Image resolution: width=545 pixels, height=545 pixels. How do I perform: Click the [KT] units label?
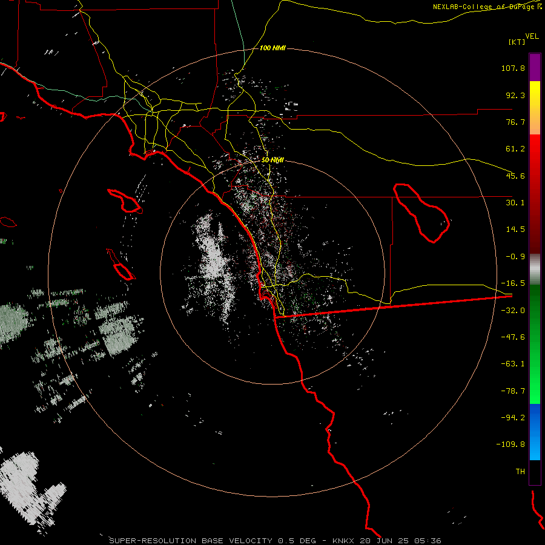[517, 42]
